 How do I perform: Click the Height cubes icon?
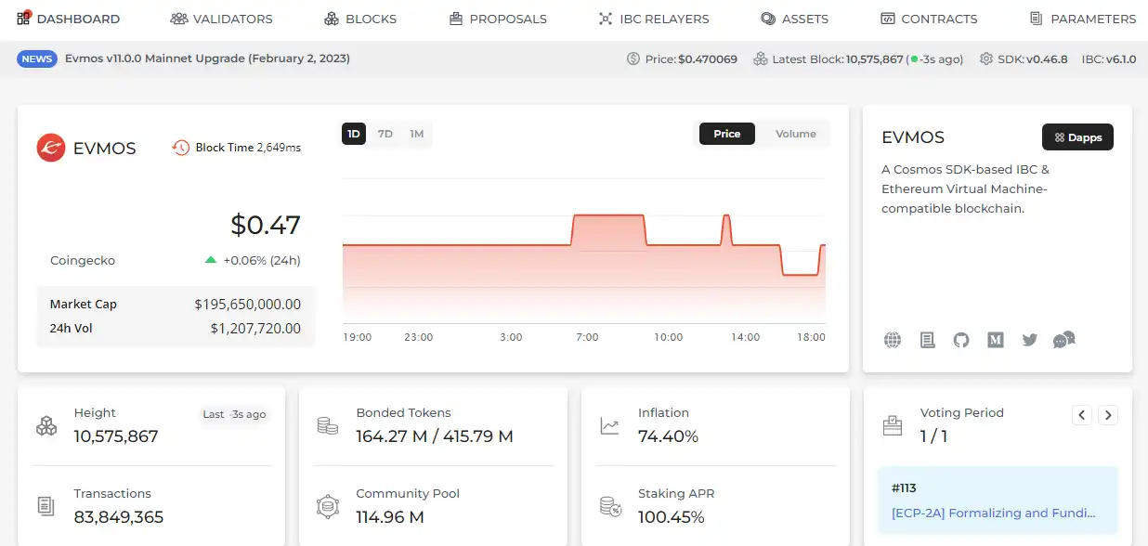point(46,425)
